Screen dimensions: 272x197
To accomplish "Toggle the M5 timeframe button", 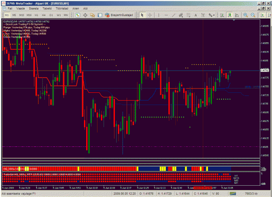I will click(14, 15).
